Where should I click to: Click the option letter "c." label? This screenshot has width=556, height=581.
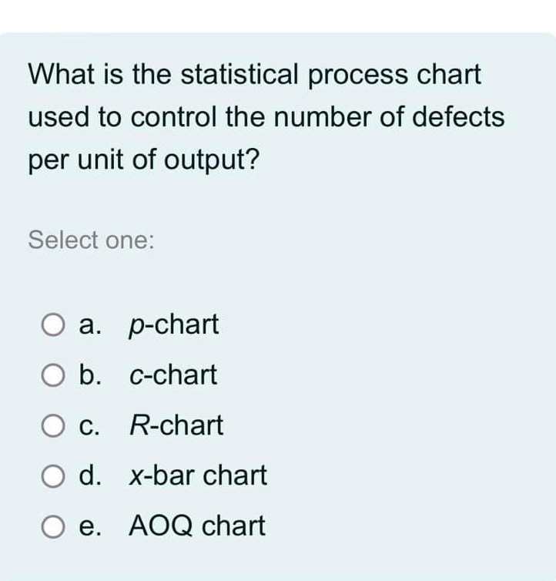pos(89,426)
